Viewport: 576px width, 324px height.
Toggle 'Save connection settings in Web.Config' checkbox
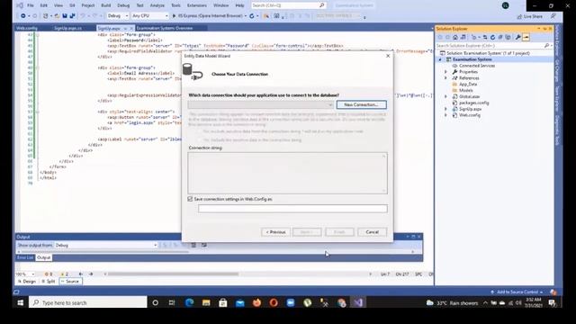coord(190,199)
